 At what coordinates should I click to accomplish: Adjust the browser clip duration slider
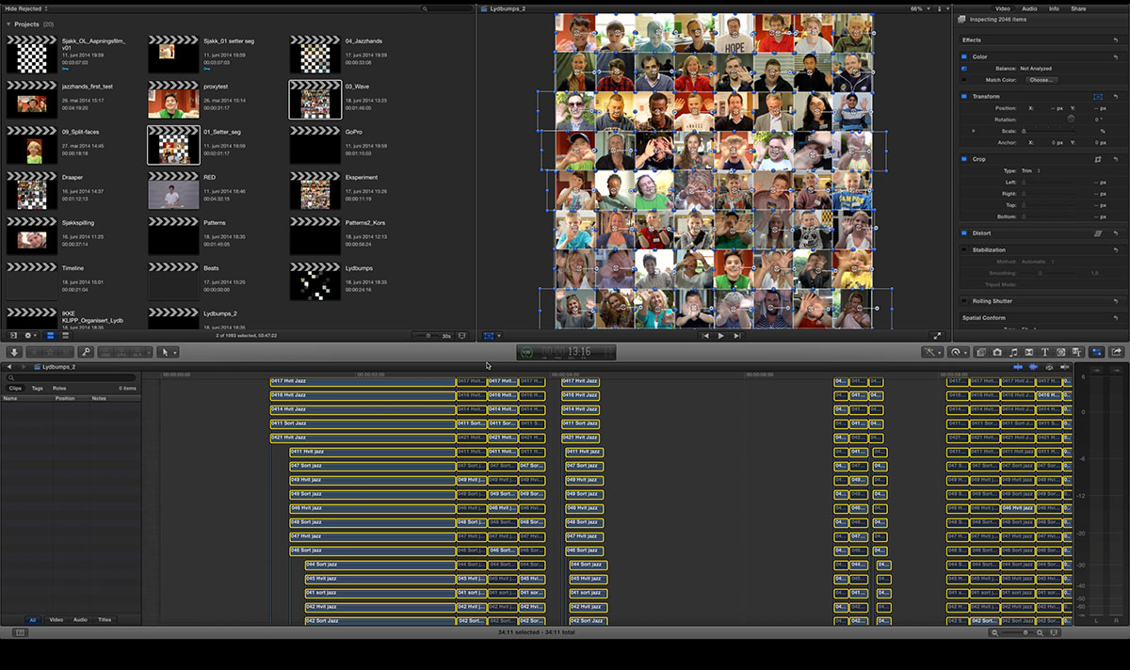[428, 336]
